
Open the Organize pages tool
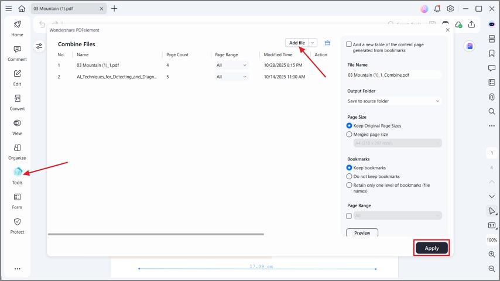[17, 151]
